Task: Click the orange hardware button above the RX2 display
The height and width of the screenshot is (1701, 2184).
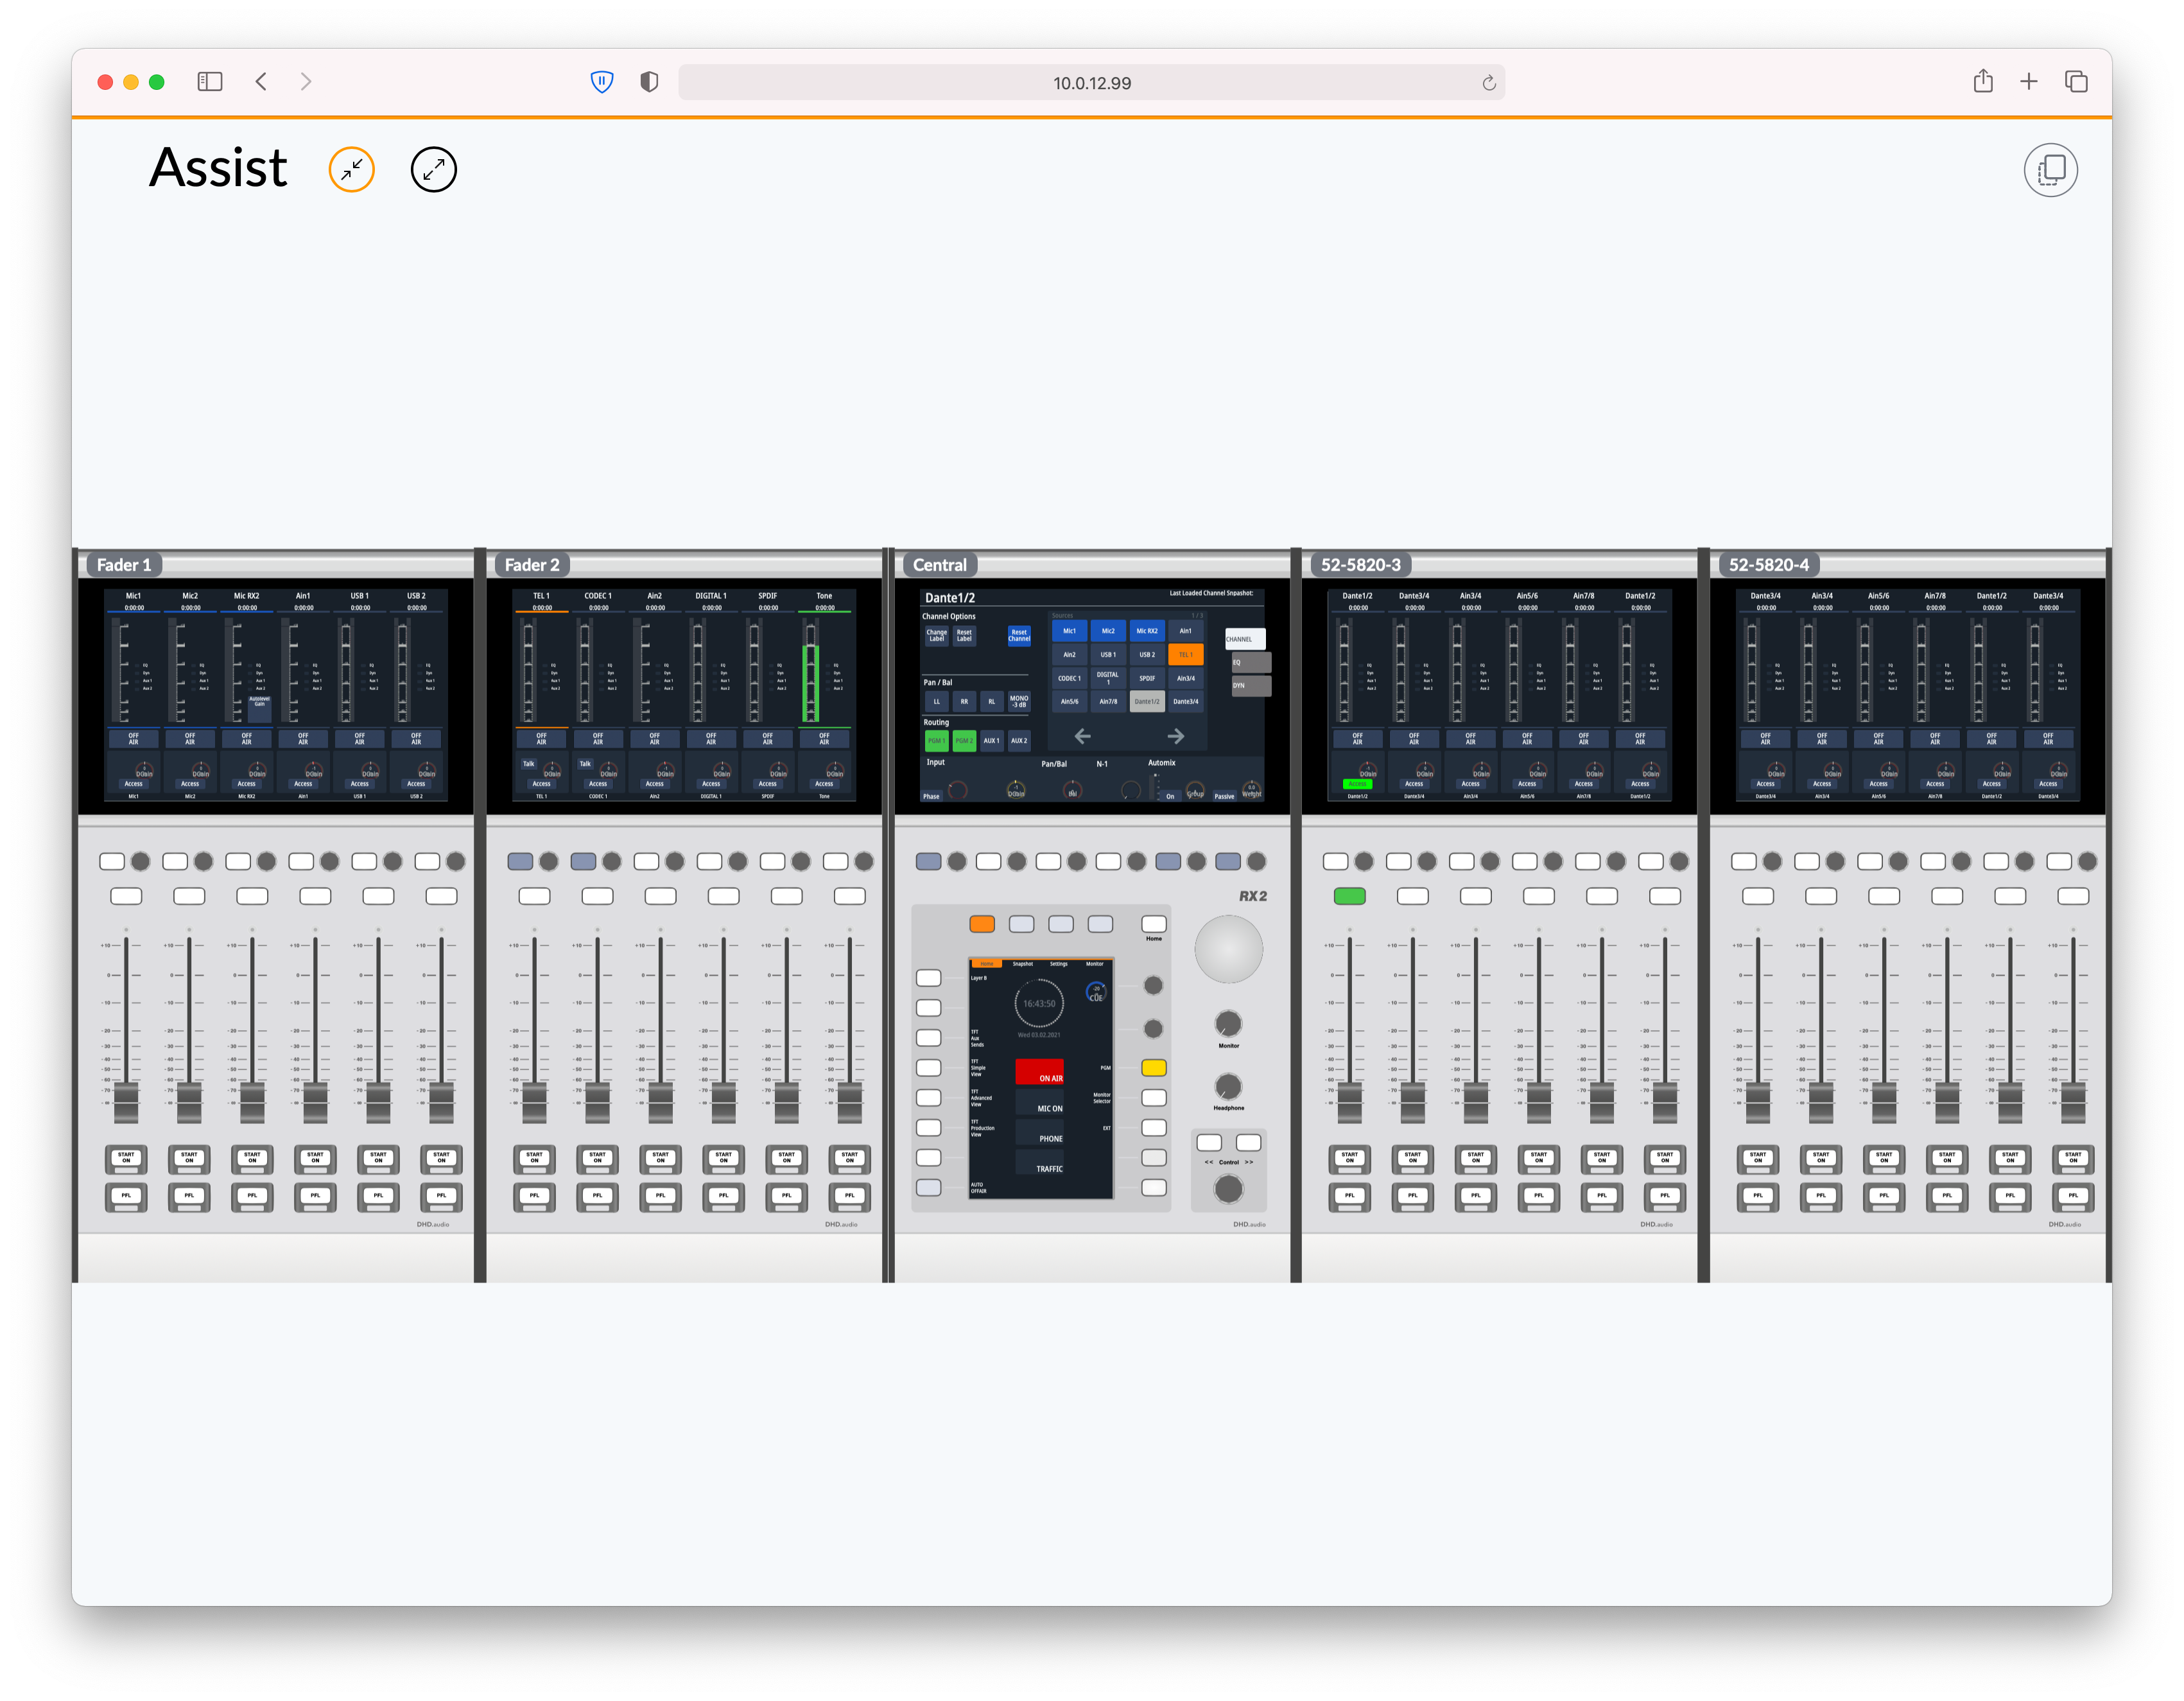Action: point(982,923)
